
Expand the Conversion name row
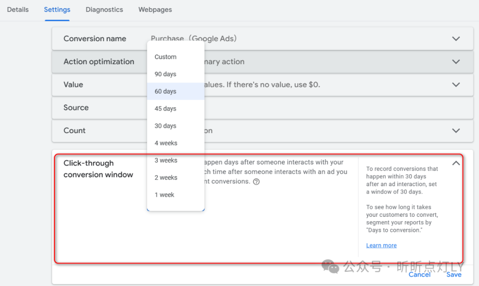point(456,39)
